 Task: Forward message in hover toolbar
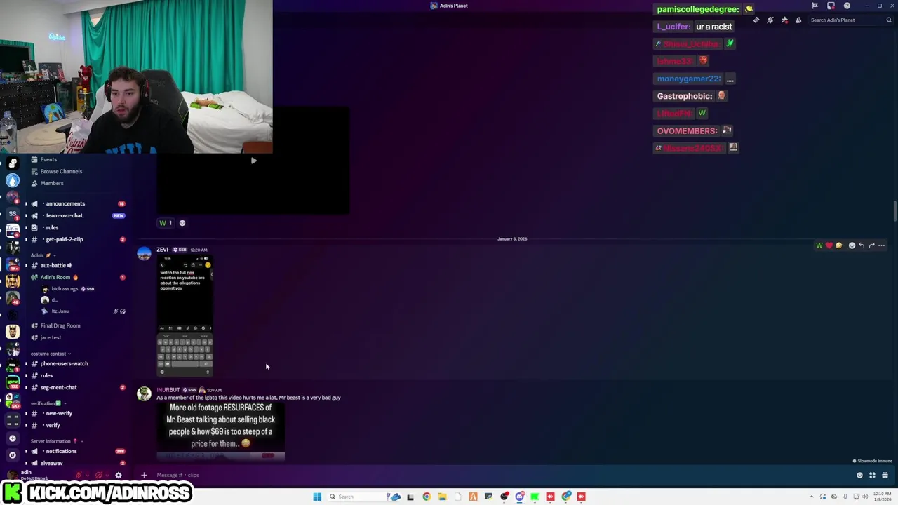[x=871, y=245]
